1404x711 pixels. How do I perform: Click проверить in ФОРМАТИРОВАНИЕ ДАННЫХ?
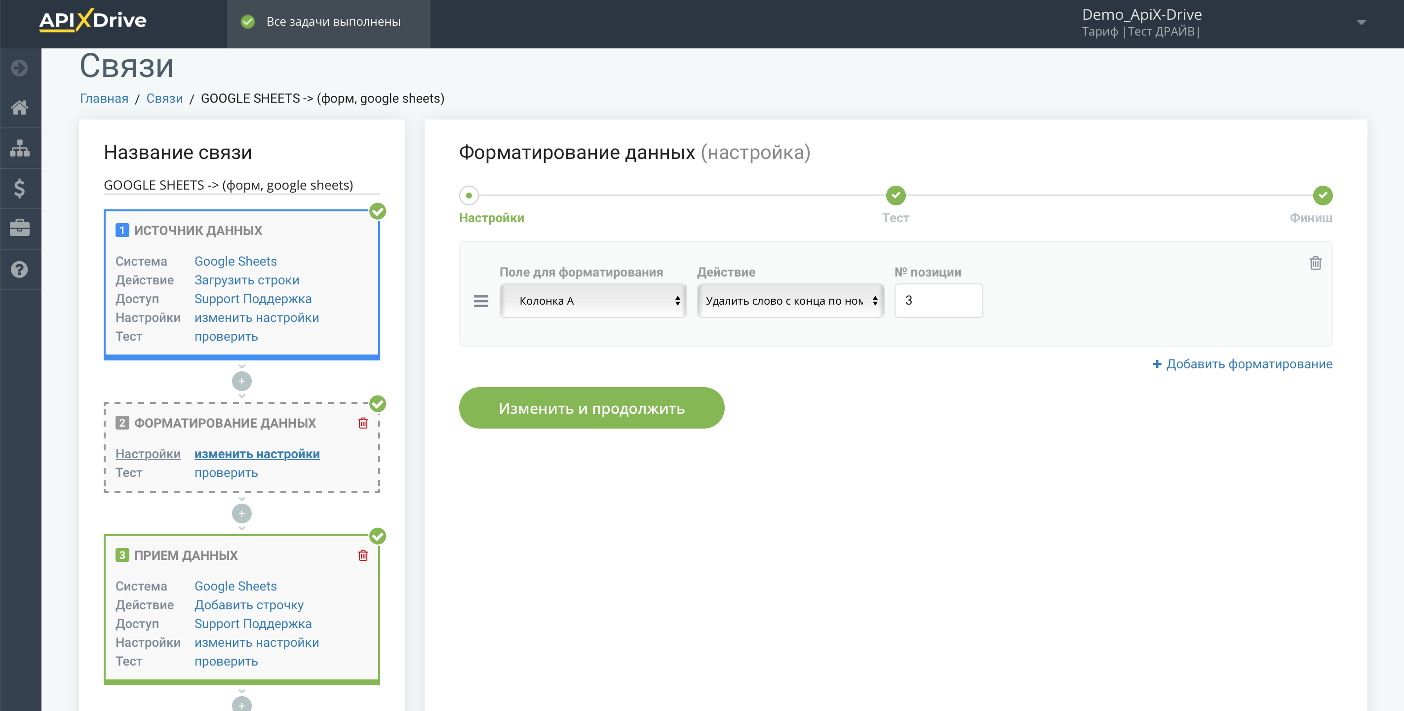(x=226, y=473)
